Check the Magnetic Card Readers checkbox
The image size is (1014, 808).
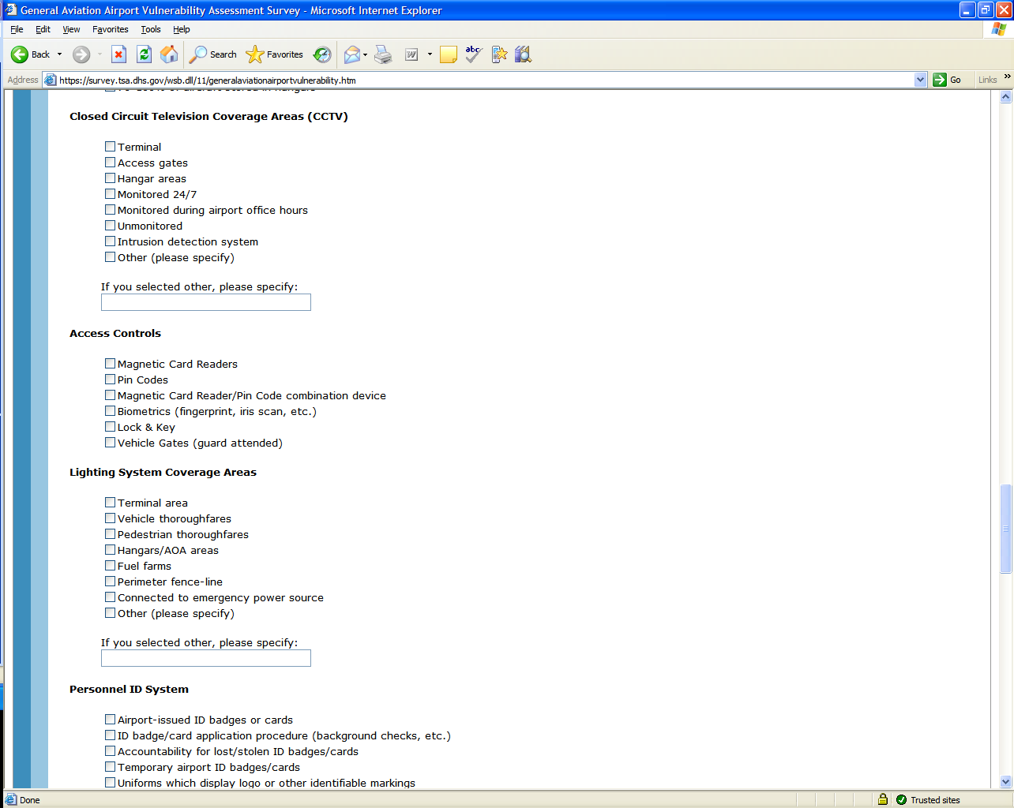pos(111,364)
